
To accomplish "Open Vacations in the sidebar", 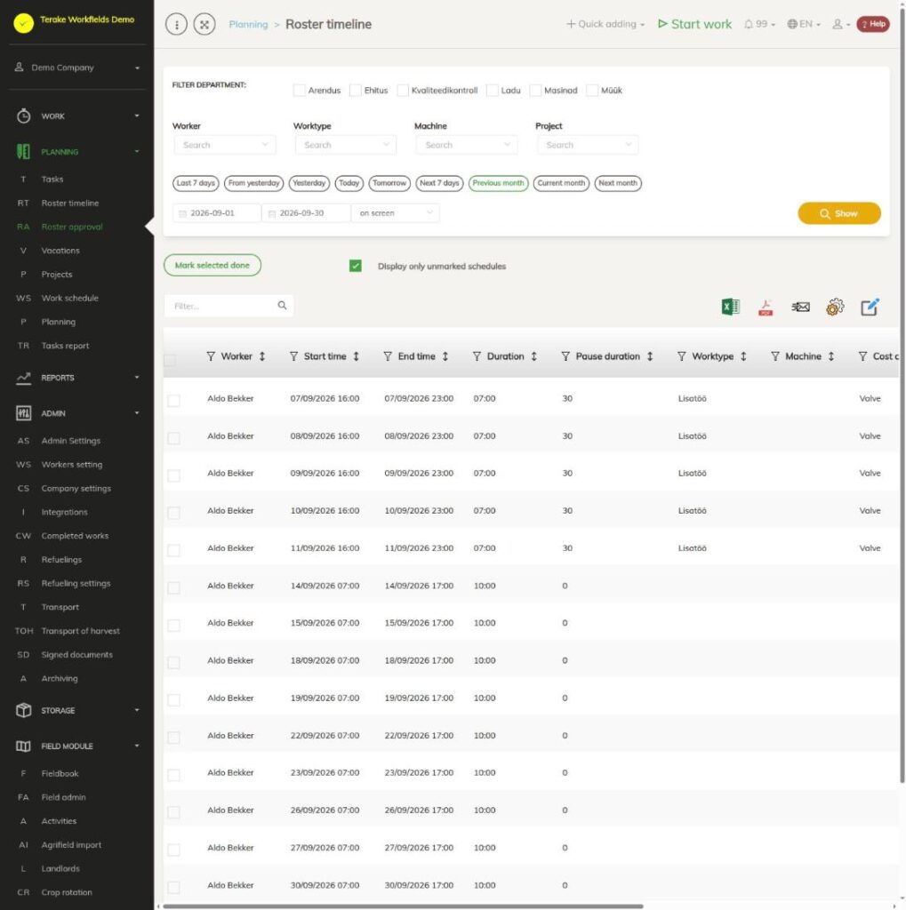I will (60, 251).
